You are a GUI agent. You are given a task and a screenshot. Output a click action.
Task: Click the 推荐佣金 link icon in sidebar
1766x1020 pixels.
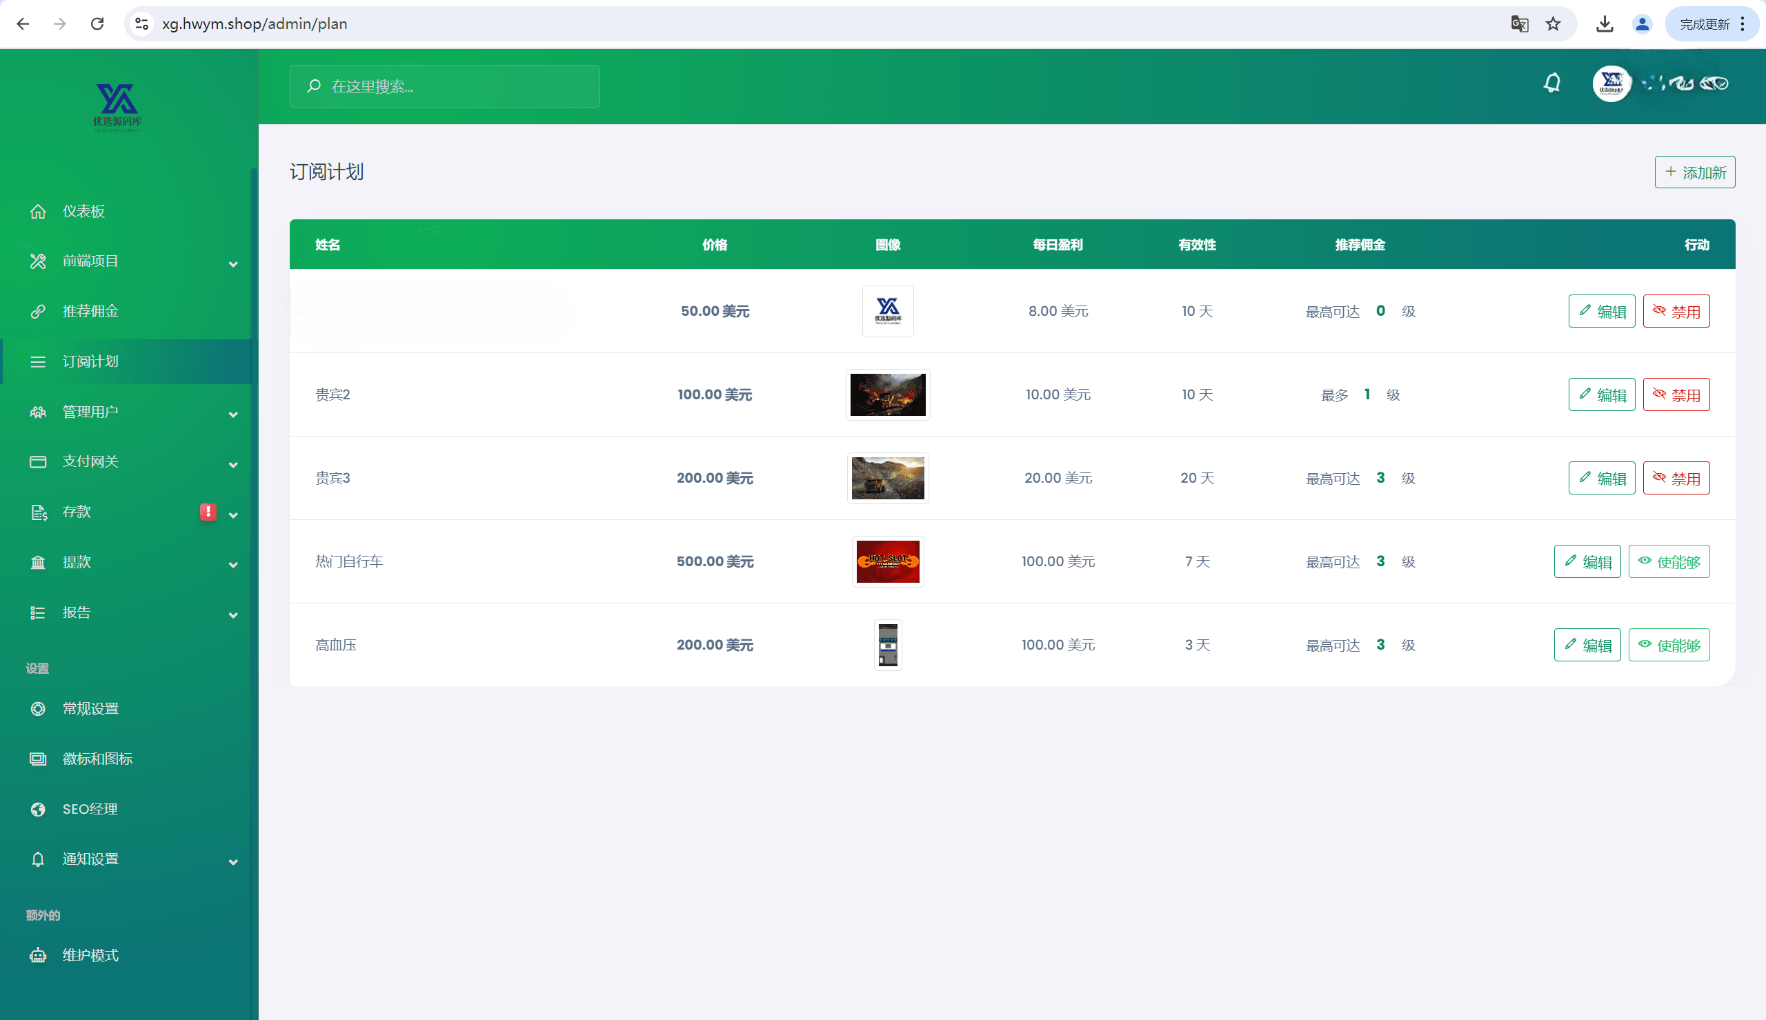coord(38,311)
